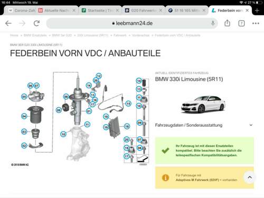Reload the leebmann24.de page
Viewport: 264px width, 198px height.
[x=36, y=23]
